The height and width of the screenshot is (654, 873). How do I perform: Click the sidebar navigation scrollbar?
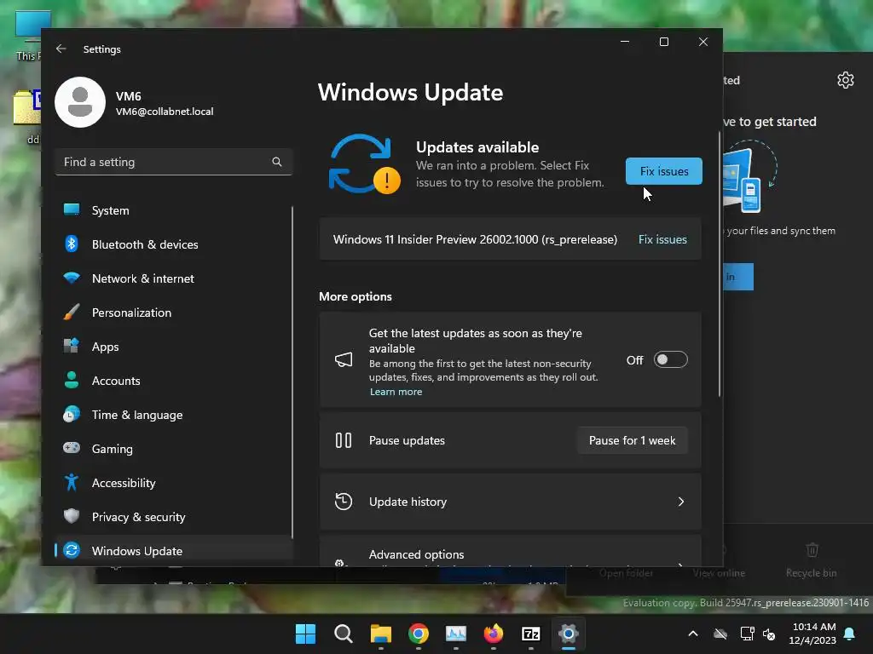click(292, 371)
